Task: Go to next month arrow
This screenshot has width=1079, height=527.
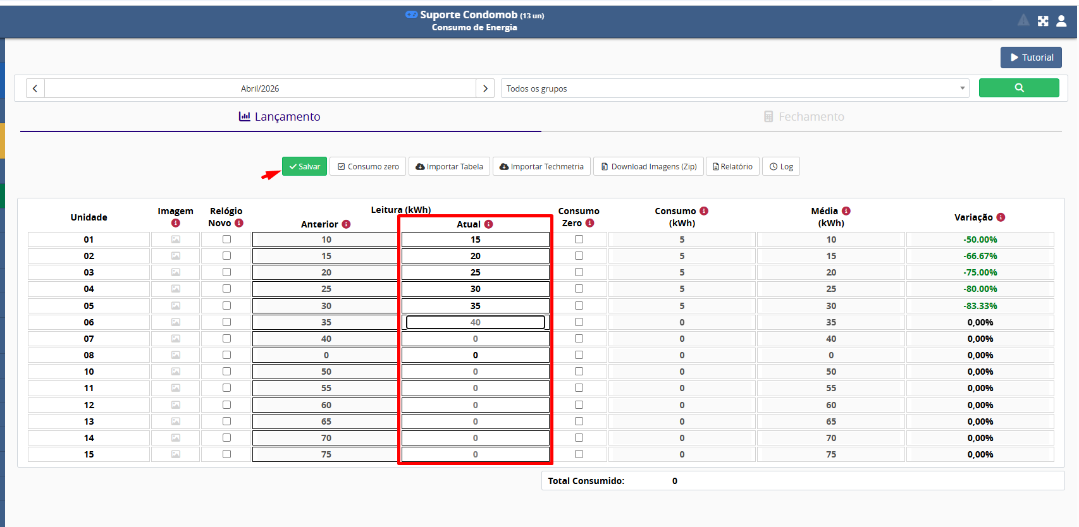Action: (x=485, y=88)
